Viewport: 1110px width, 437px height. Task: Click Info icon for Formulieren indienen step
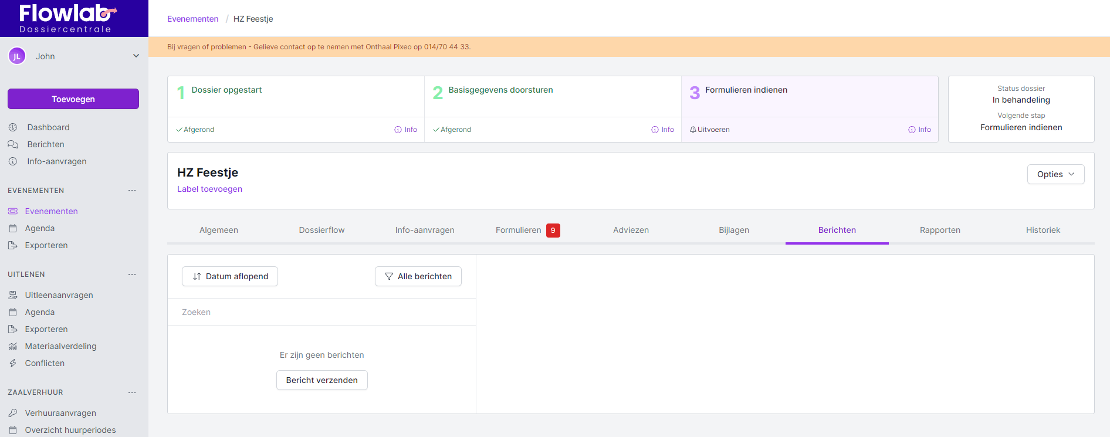[x=912, y=130]
